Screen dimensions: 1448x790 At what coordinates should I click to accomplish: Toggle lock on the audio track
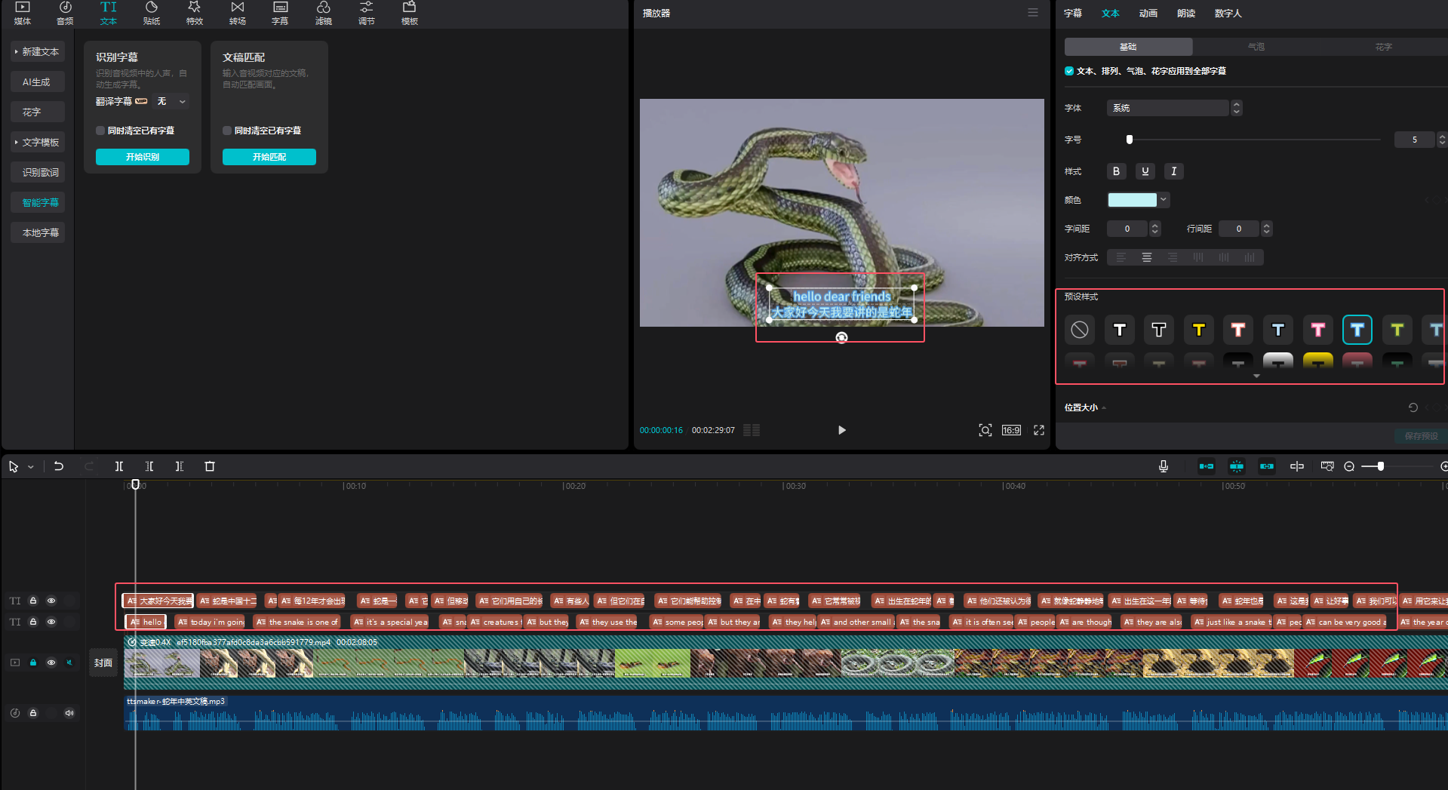click(33, 713)
